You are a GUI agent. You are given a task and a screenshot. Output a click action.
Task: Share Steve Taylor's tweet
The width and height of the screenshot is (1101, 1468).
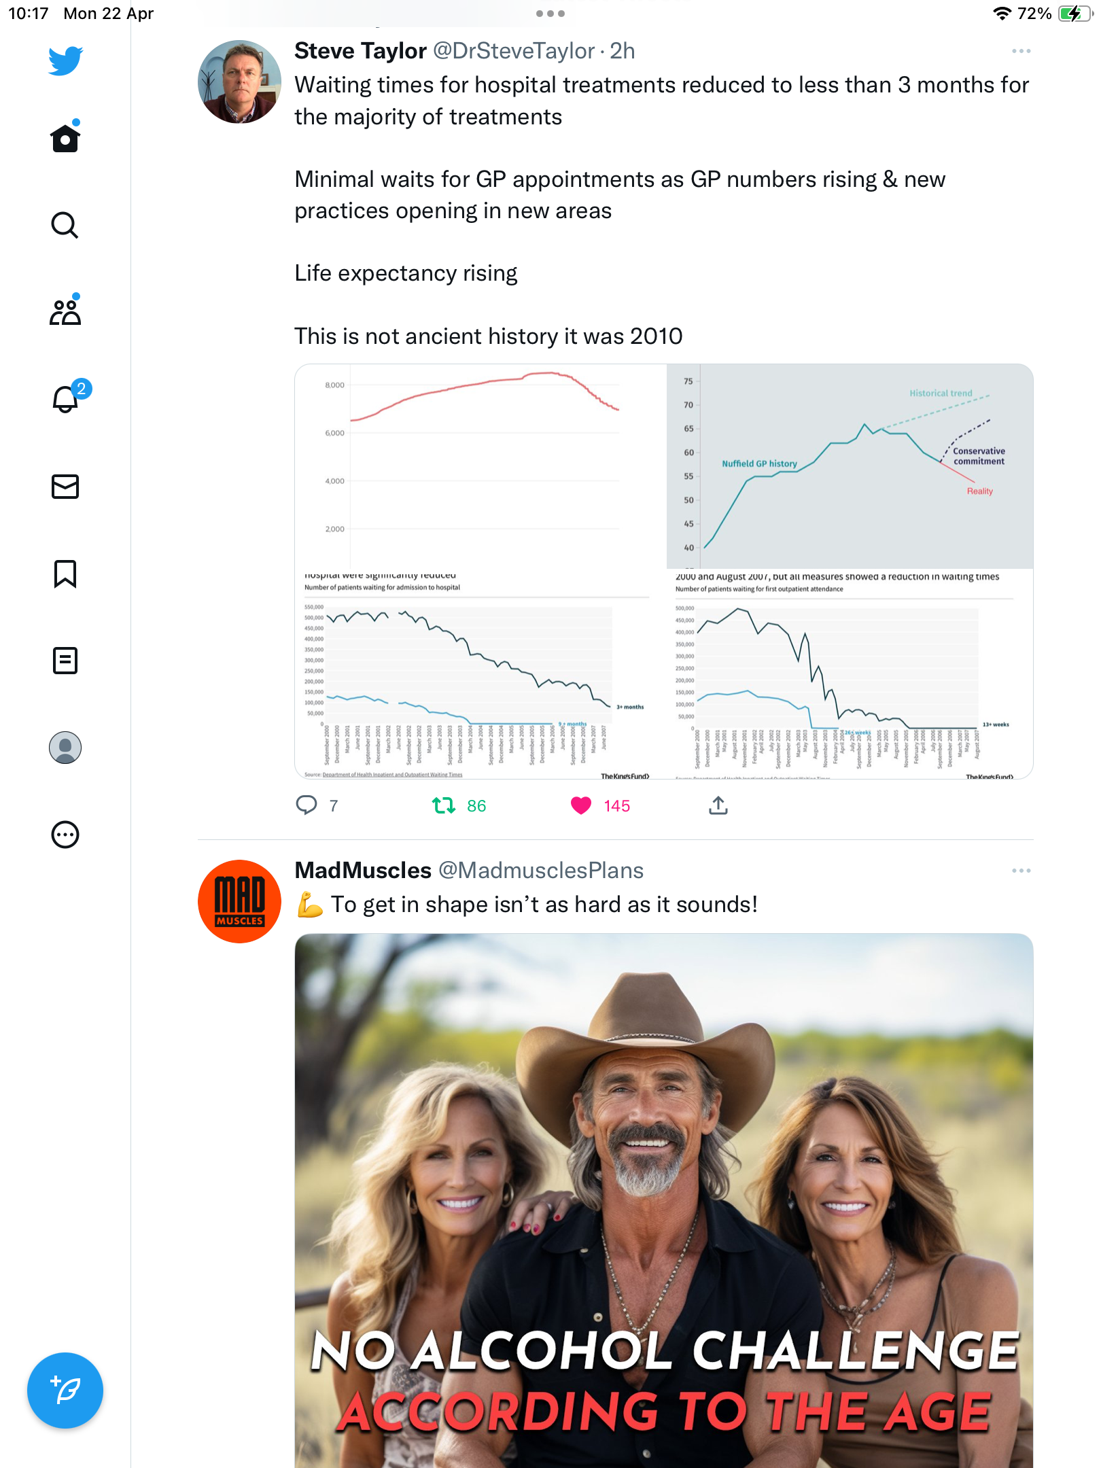click(718, 805)
